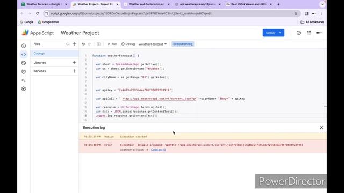Add a library with plus icon
344x193 pixels.
[x=75, y=63]
